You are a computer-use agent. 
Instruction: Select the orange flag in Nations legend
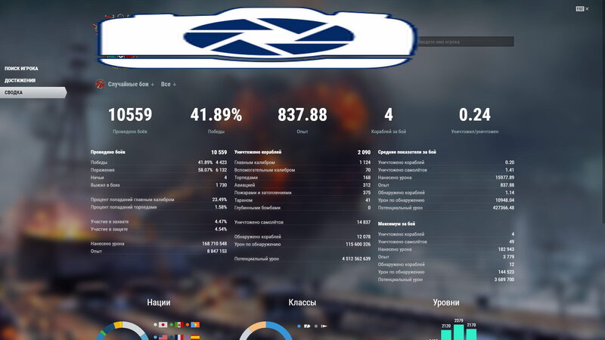pyautogui.click(x=195, y=325)
